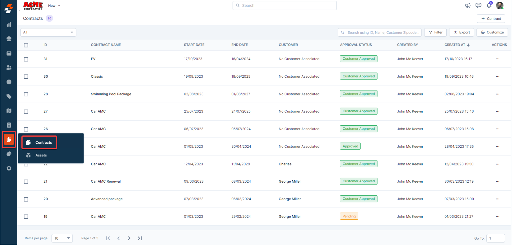
Task: Open the items per page dropdown
Action: (62, 238)
